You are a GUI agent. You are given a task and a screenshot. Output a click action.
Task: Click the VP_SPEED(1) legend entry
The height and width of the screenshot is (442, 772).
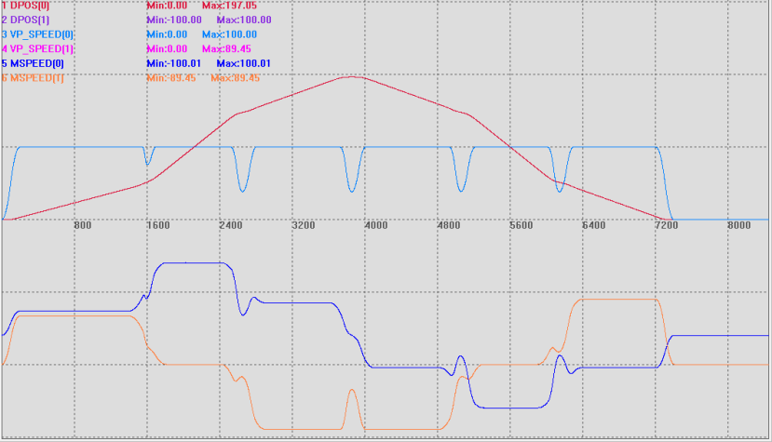tap(37, 48)
